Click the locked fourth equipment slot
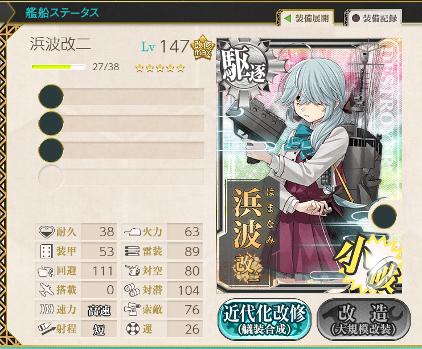This screenshot has width=422, height=349. [122, 177]
